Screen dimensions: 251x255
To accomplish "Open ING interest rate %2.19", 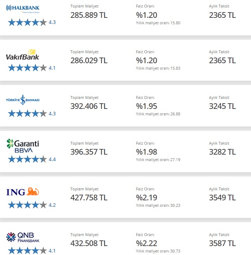I will 147,198.
